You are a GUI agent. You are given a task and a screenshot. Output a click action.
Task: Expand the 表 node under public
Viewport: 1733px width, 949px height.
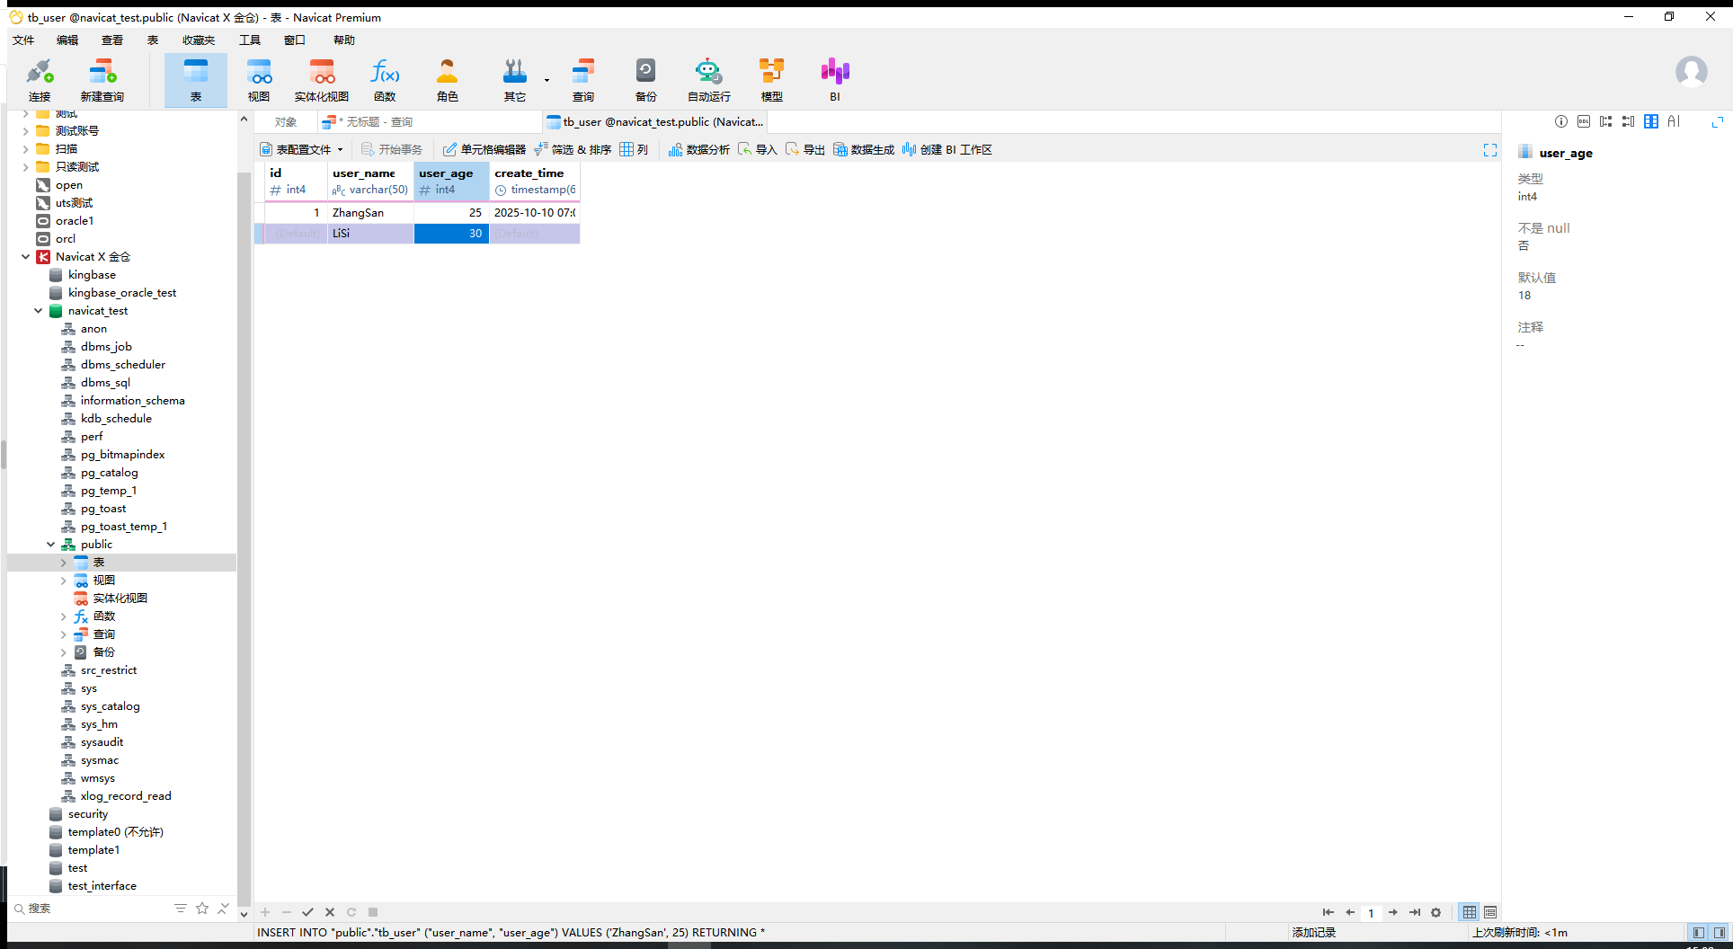[x=64, y=563]
